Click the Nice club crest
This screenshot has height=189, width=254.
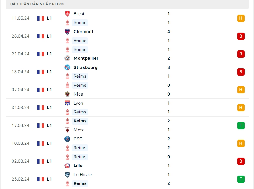click(67, 94)
